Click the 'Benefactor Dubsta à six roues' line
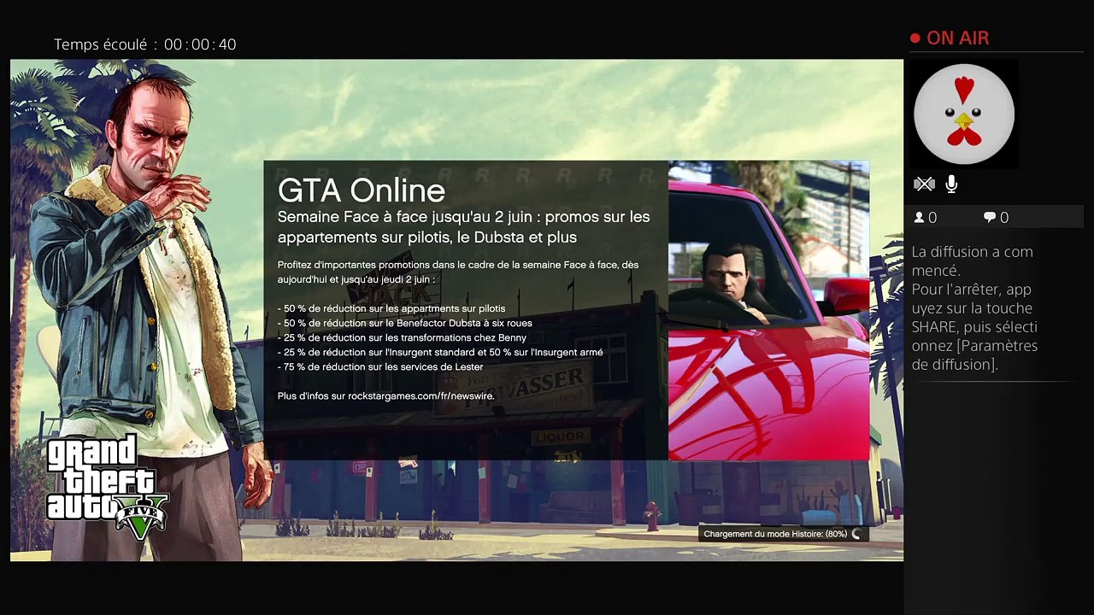The height and width of the screenshot is (615, 1094). click(x=405, y=323)
